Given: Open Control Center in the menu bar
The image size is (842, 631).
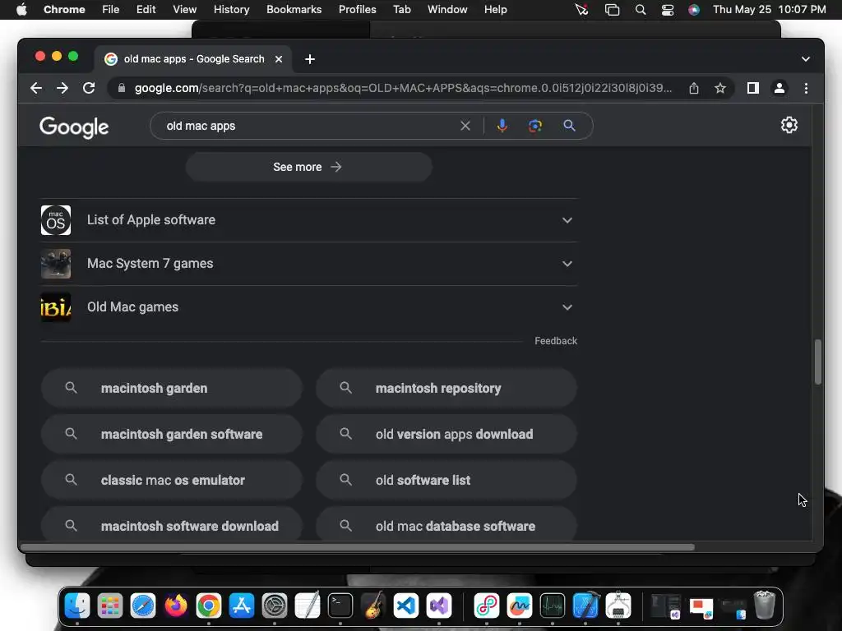Looking at the screenshot, I should coord(668,10).
